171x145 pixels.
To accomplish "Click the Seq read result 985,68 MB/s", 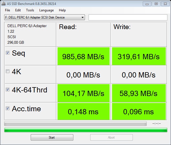I will [84, 56].
